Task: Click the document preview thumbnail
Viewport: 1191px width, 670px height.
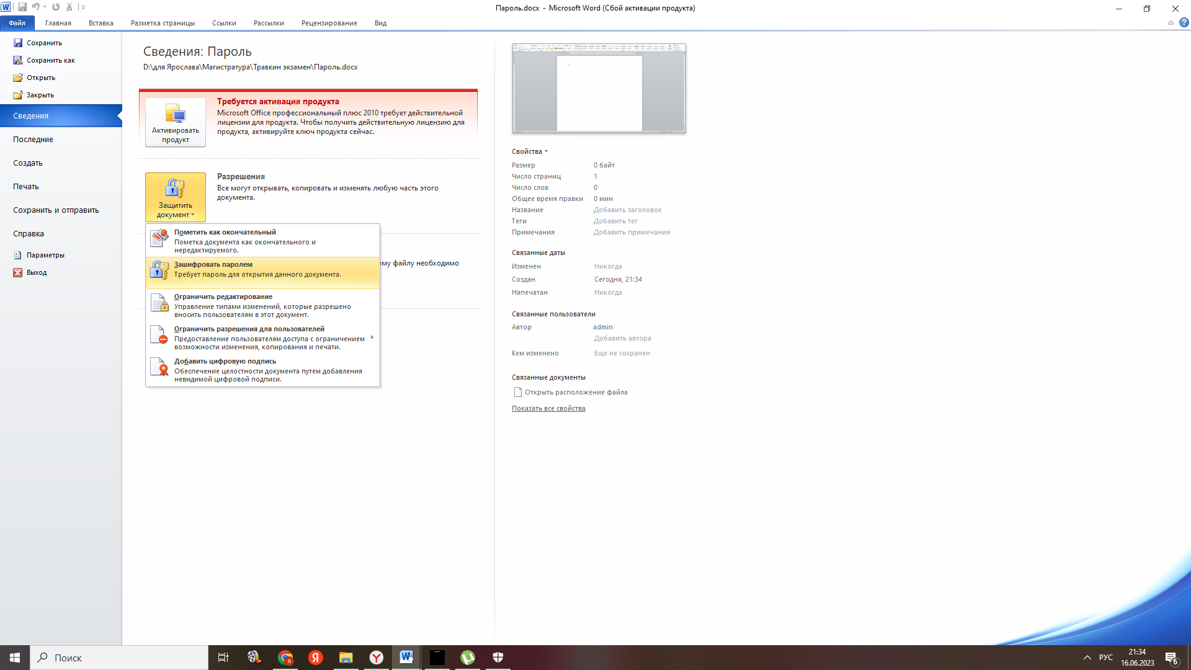Action: click(599, 88)
